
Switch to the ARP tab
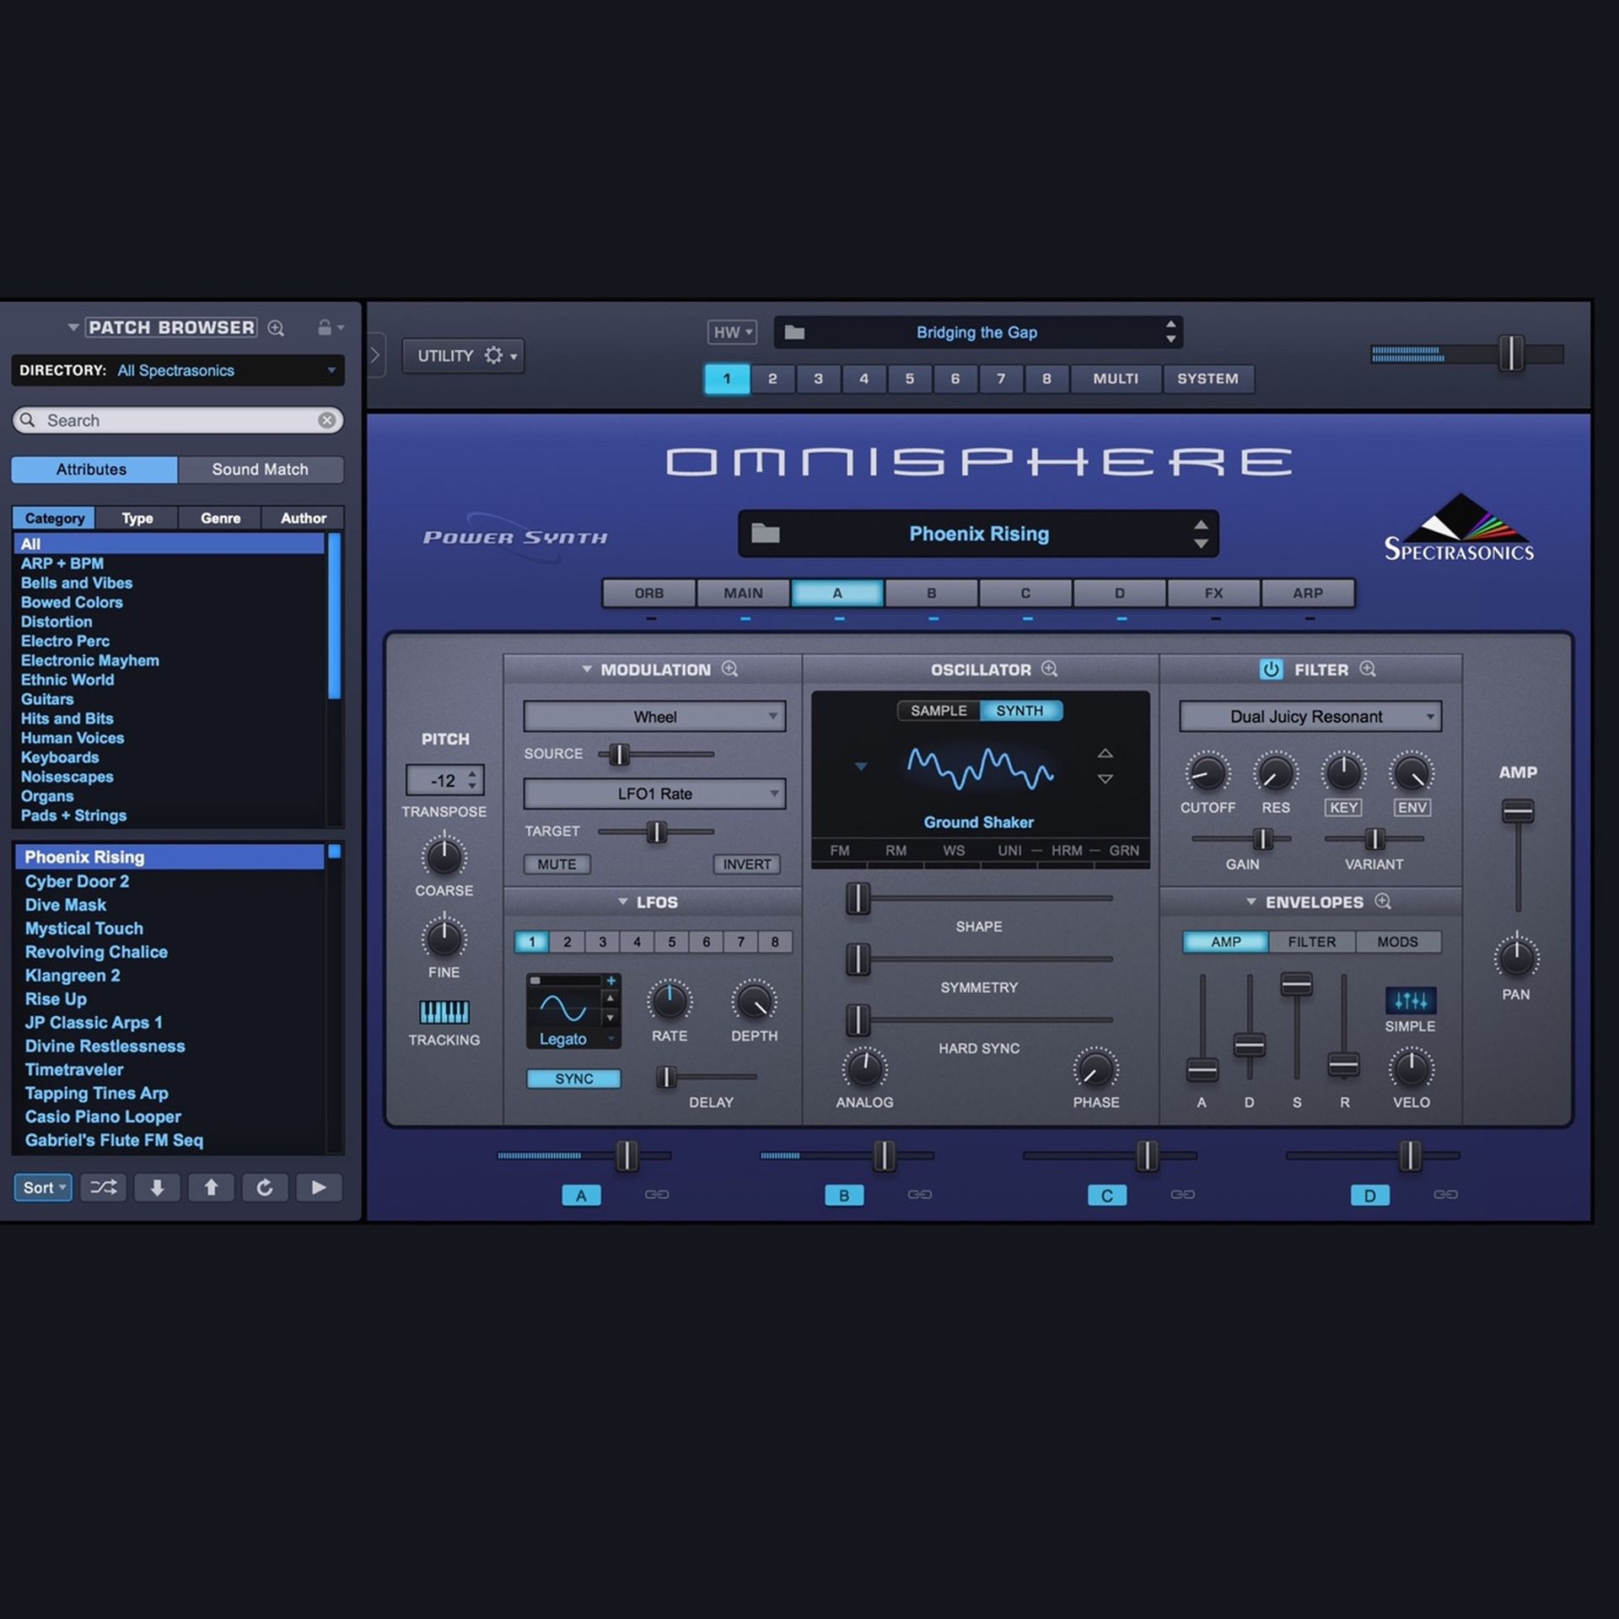click(x=1309, y=593)
